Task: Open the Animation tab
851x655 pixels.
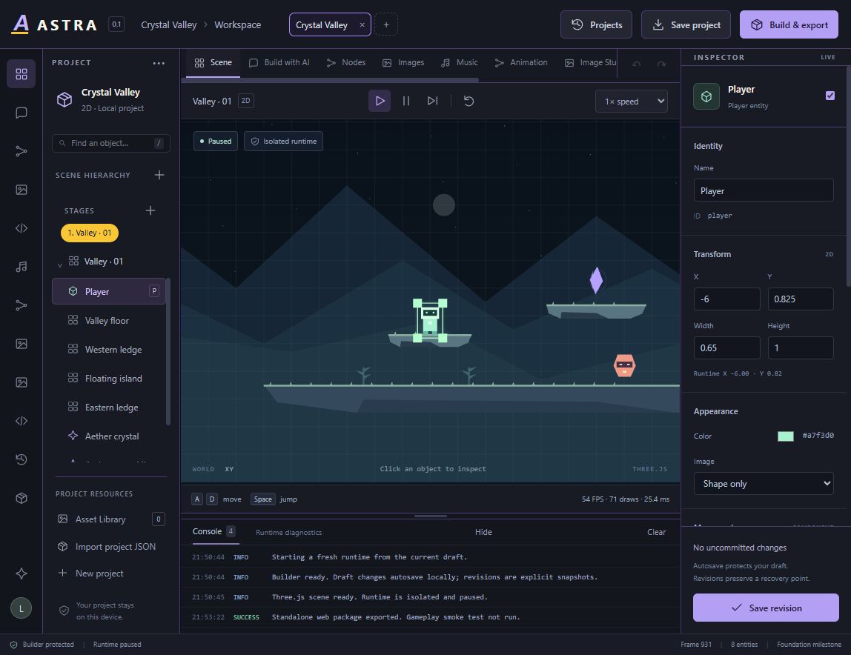Action: point(520,63)
